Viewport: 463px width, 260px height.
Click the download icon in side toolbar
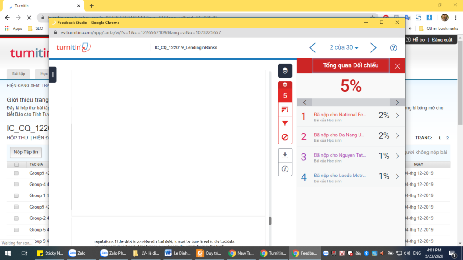click(x=285, y=155)
